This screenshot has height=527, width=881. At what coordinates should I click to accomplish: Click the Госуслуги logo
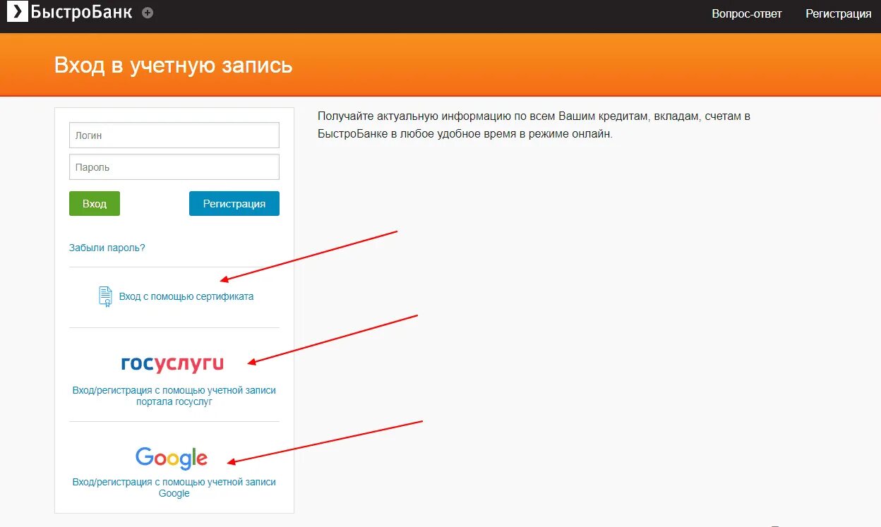click(x=172, y=363)
